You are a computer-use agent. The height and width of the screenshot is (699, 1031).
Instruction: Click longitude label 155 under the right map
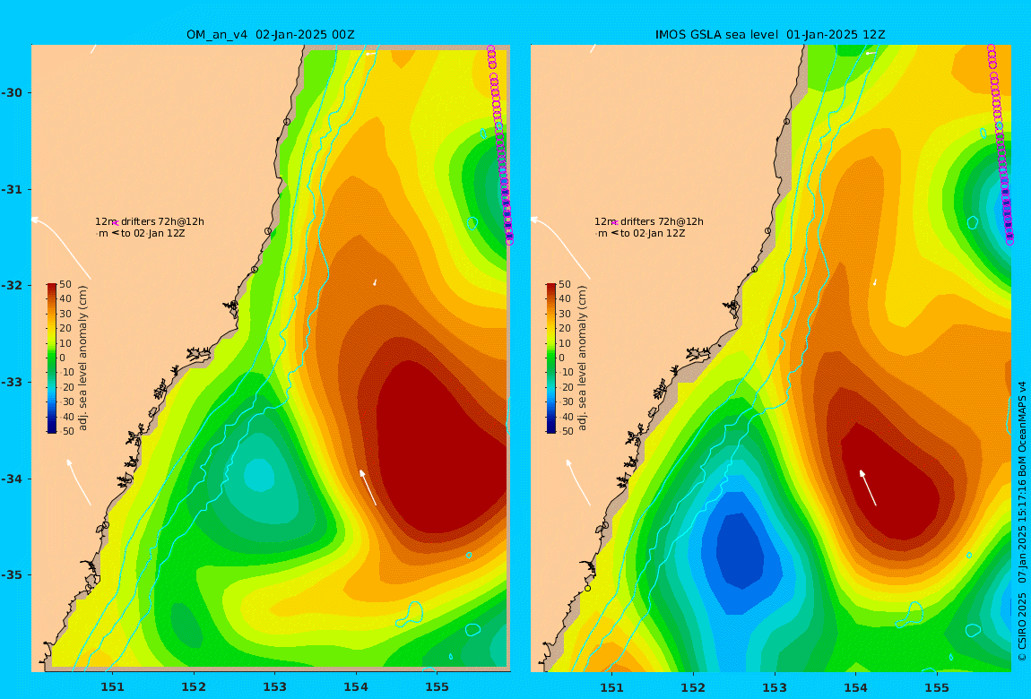point(936,687)
